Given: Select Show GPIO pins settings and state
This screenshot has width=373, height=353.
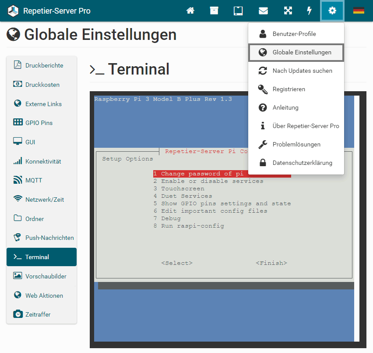Looking at the screenshot, I should click(x=222, y=203).
